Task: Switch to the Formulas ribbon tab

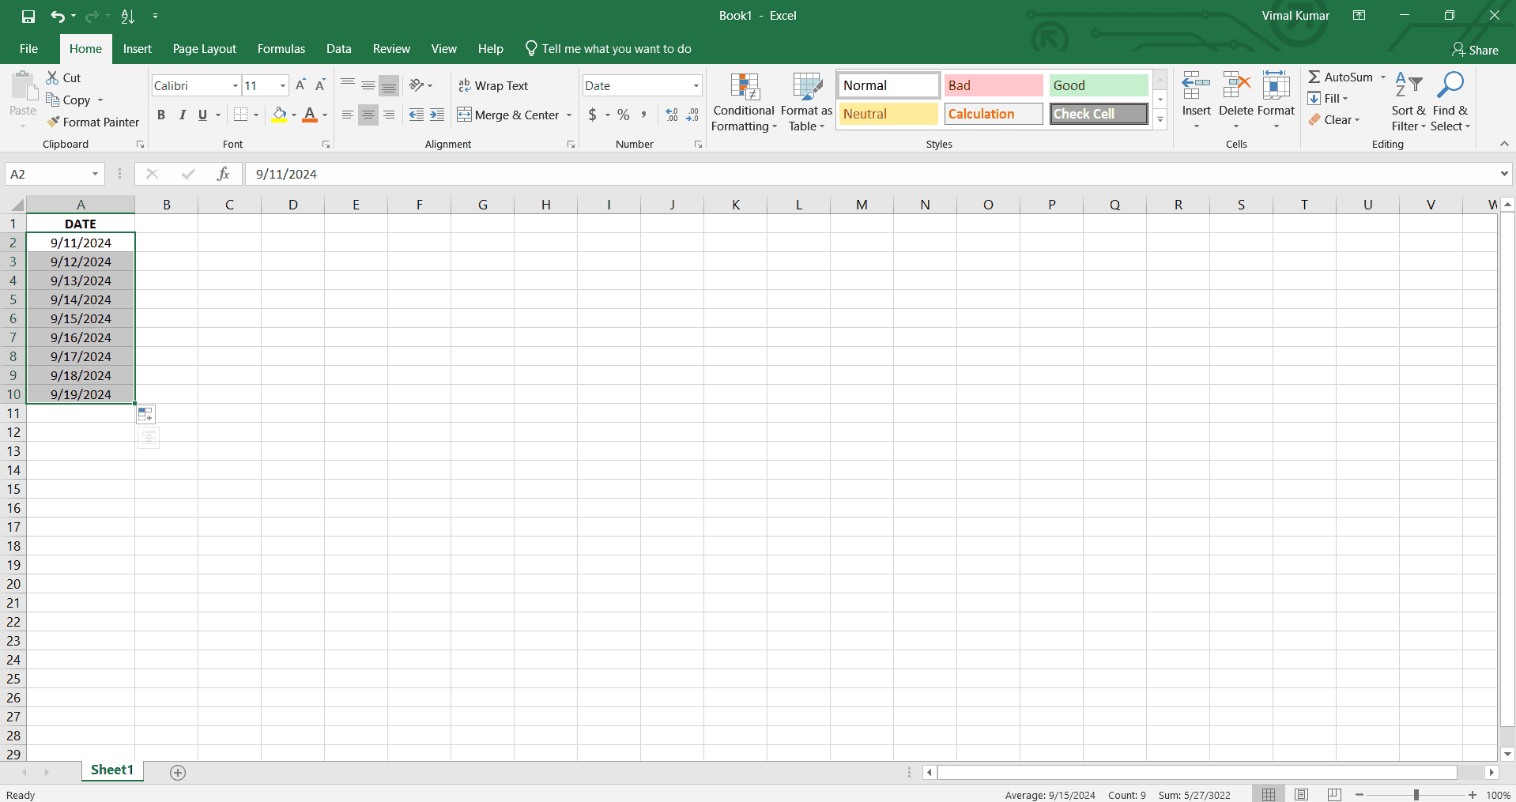Action: tap(281, 48)
